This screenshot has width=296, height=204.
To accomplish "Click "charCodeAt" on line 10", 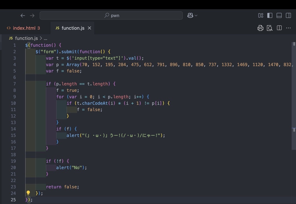I will [95, 103].
